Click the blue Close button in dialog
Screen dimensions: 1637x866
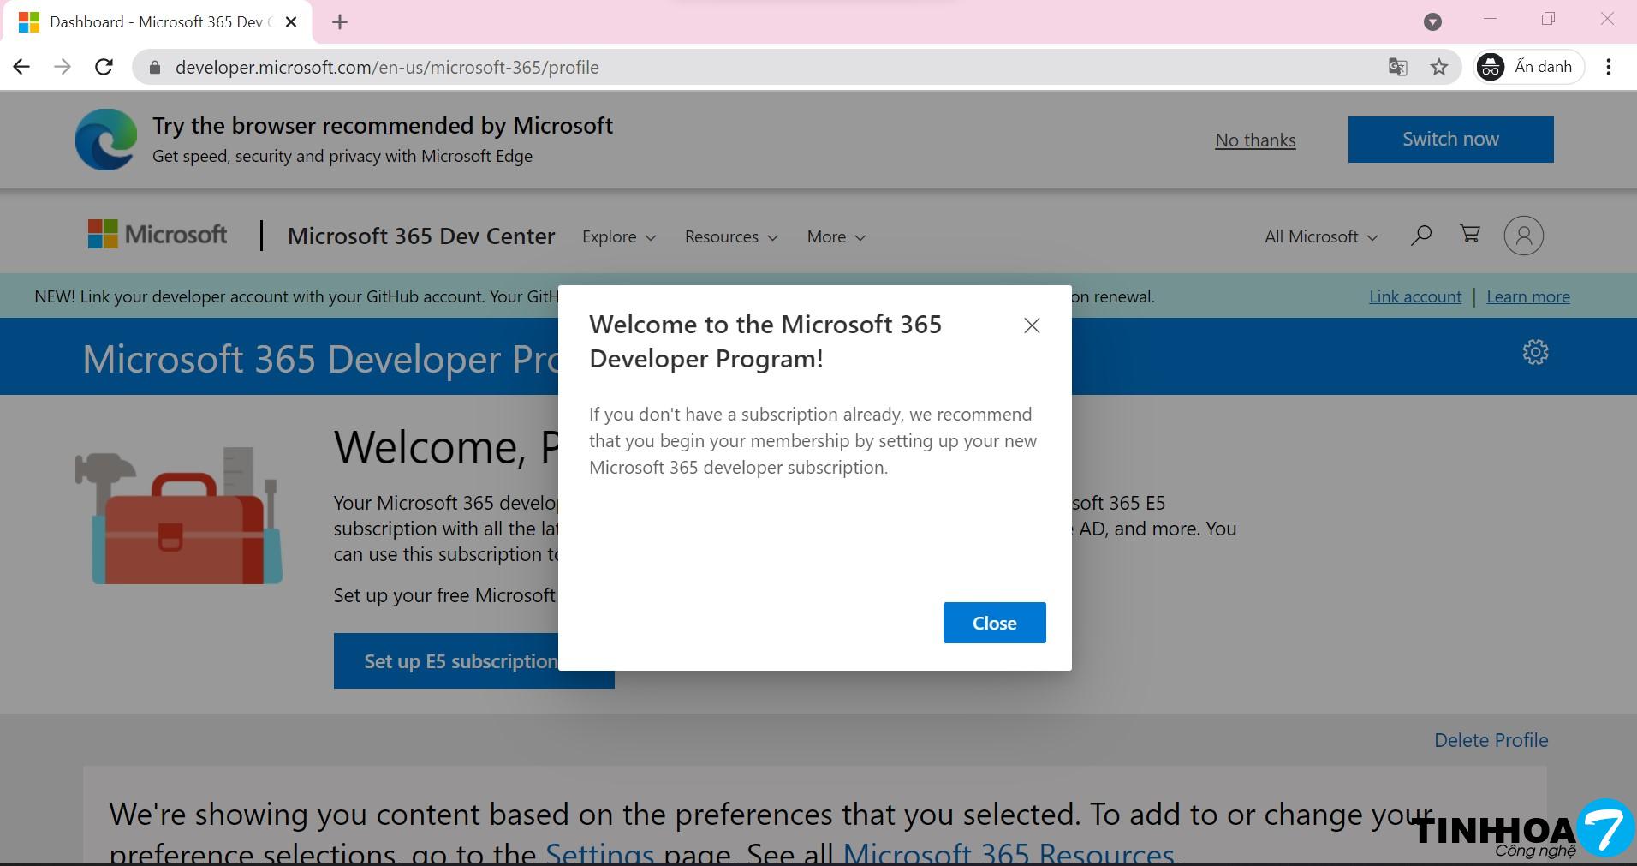coord(994,623)
